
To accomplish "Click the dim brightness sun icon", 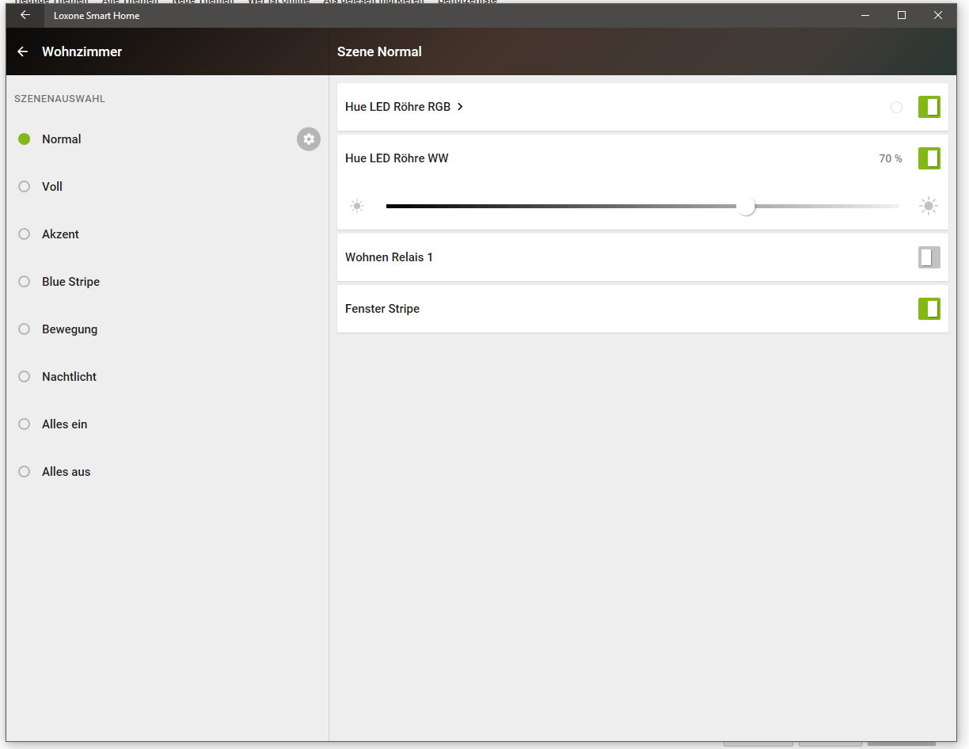I will [x=357, y=207].
